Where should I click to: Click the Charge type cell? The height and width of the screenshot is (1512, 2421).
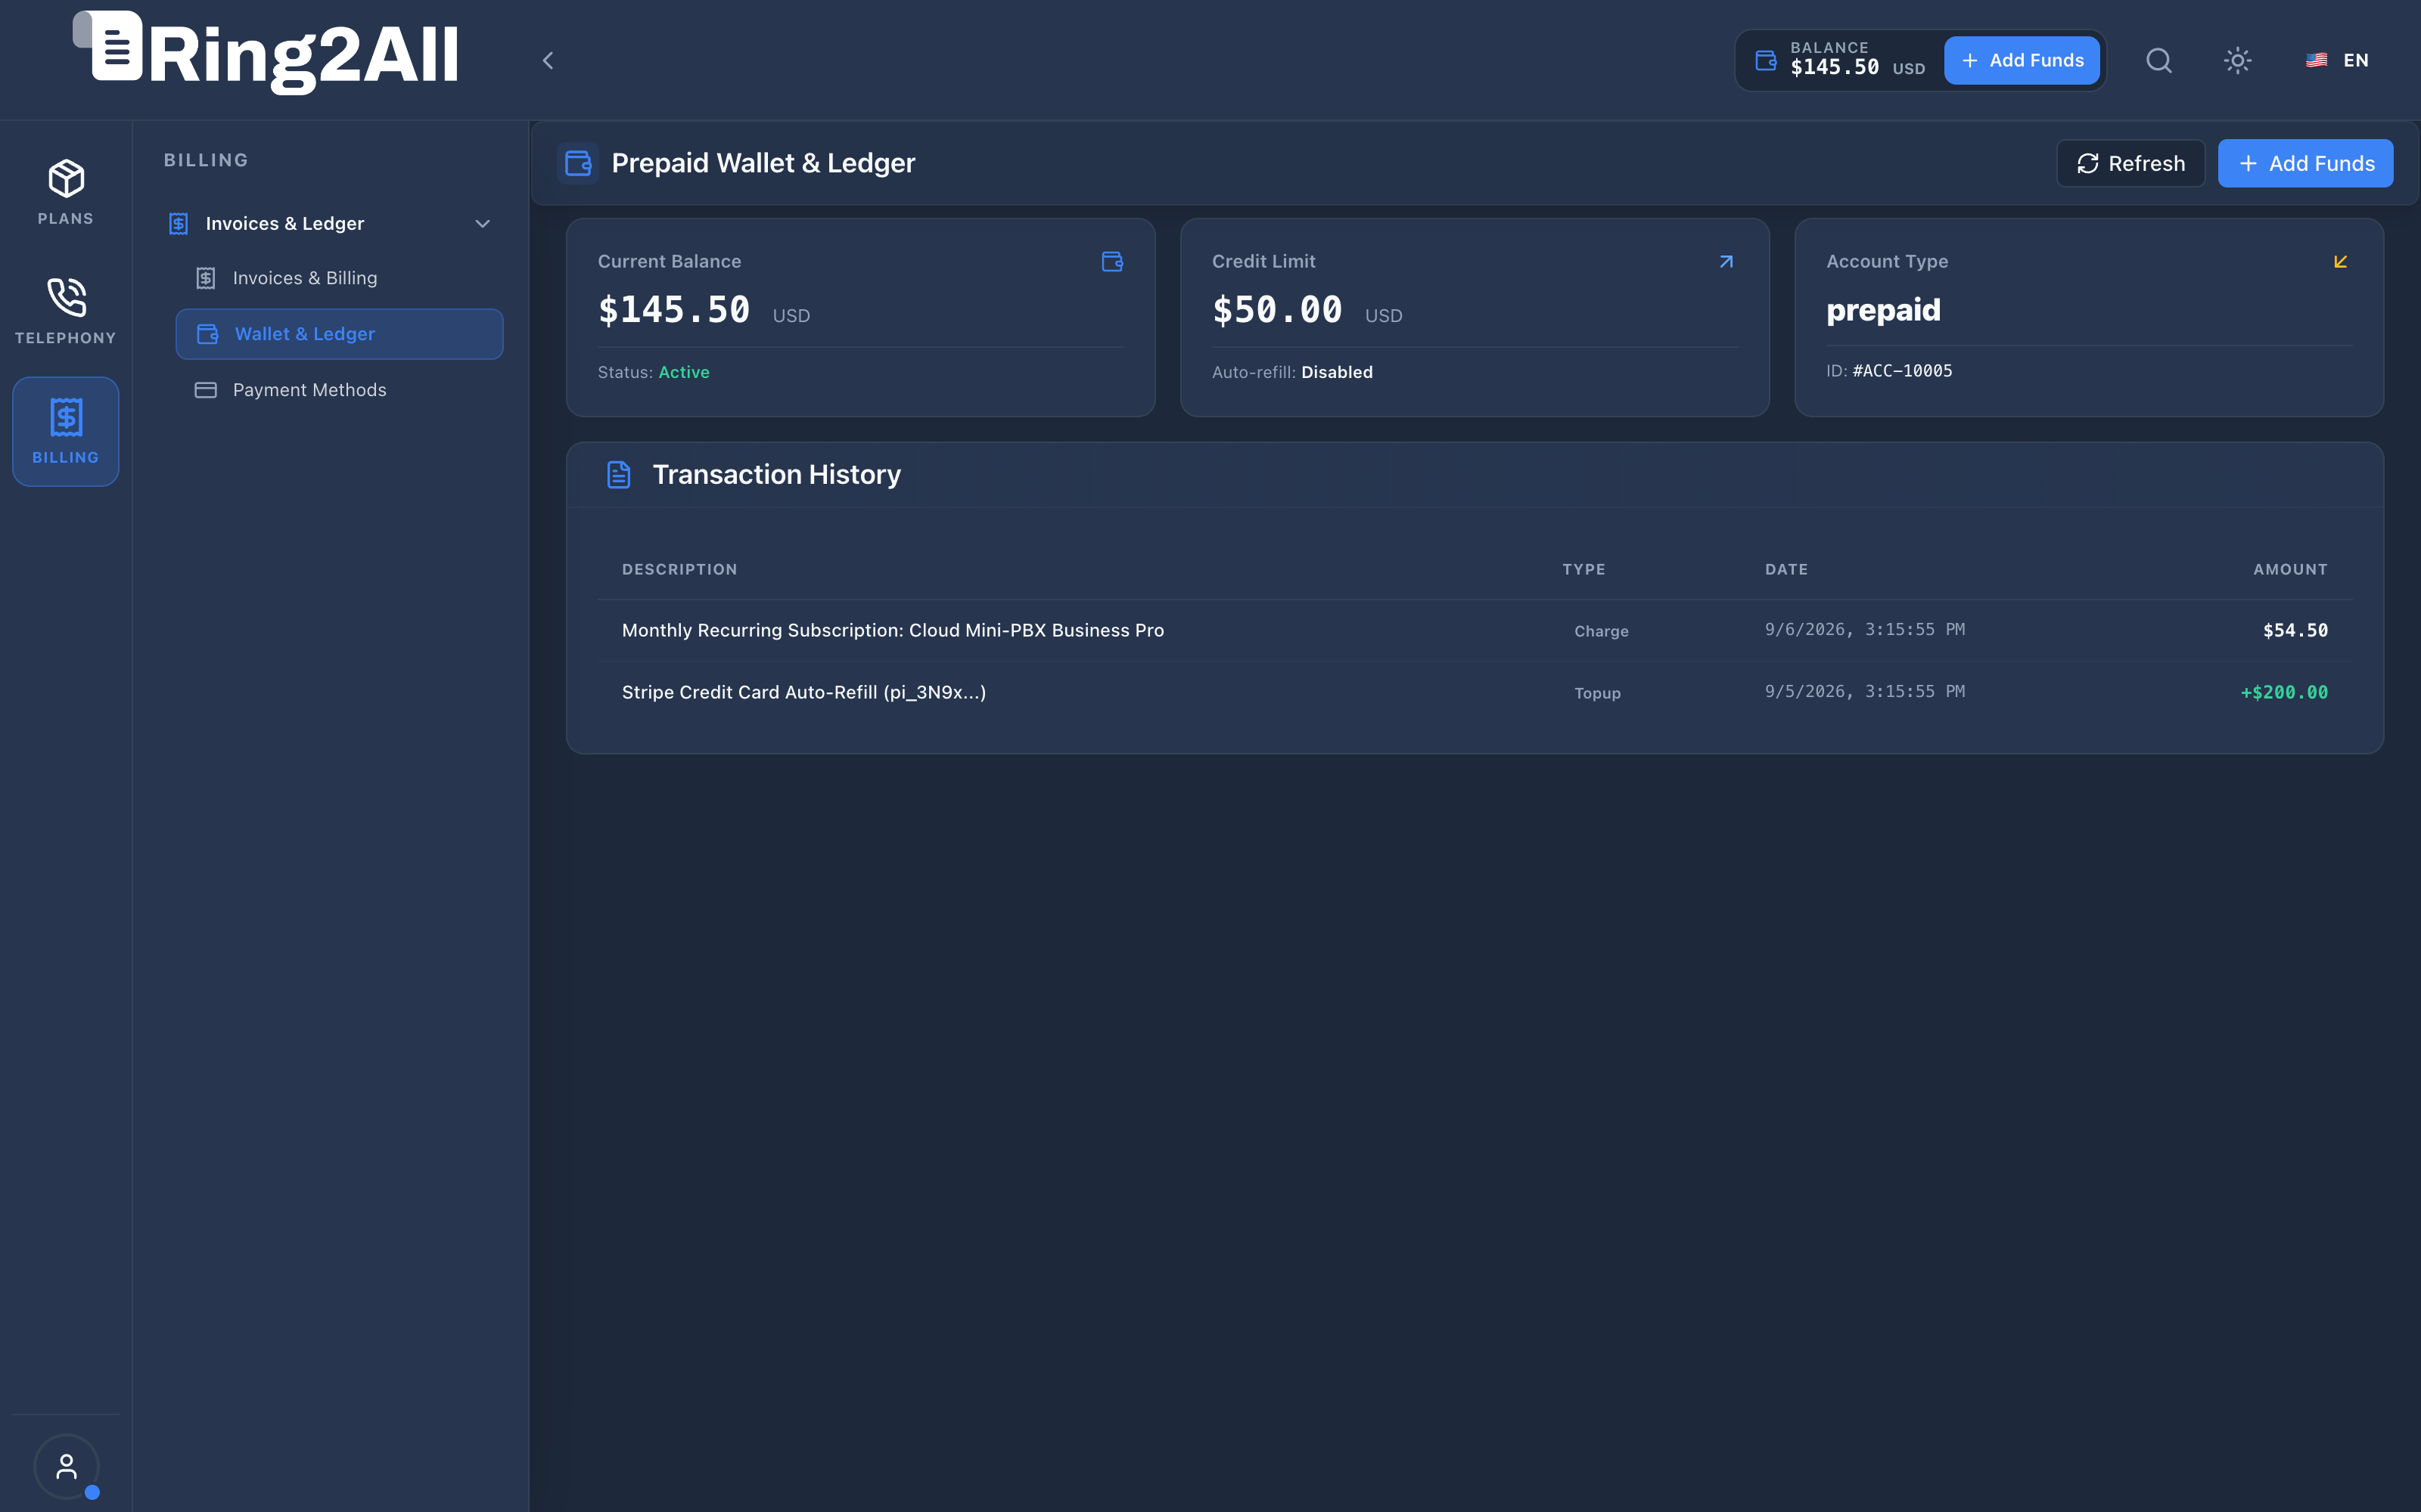[1601, 632]
